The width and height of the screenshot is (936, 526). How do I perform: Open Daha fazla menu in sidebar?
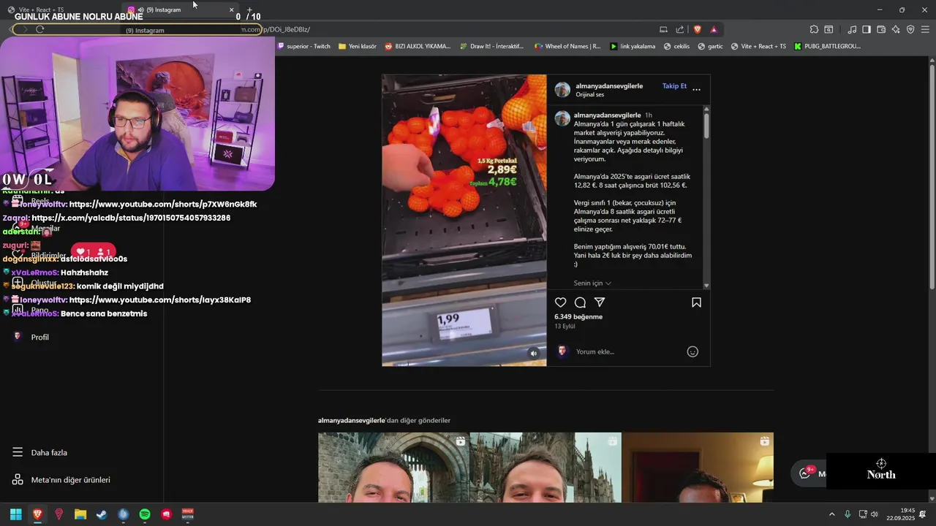click(x=39, y=452)
